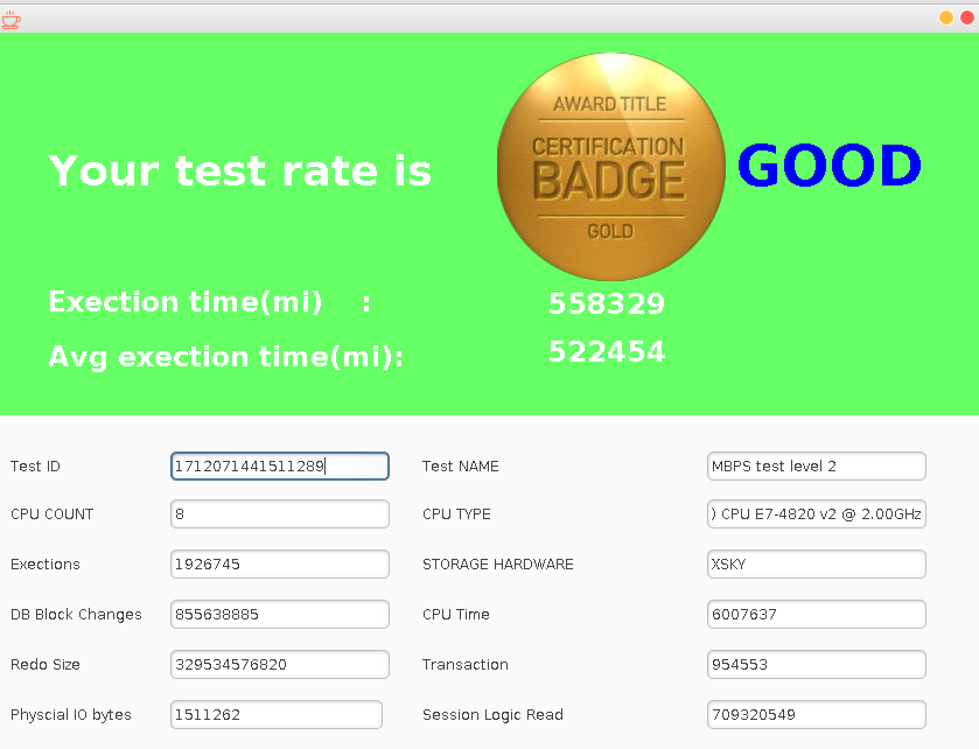The width and height of the screenshot is (979, 749).
Task: Click the Redo Size input field
Action: tap(280, 664)
